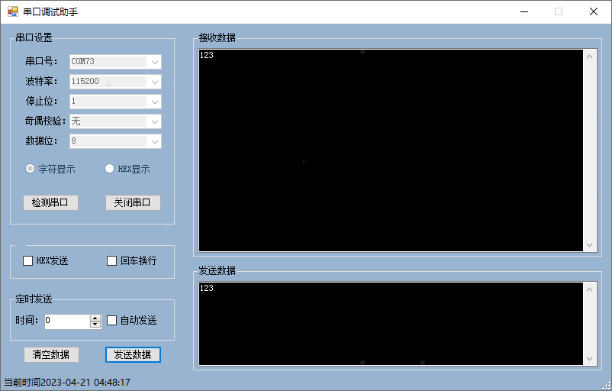Minimize the 串口调试助手 window
Viewport: 612px width, 391px height.
click(x=524, y=11)
